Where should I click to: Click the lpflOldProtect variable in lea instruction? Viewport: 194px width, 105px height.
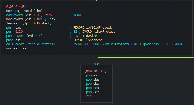point(37,23)
